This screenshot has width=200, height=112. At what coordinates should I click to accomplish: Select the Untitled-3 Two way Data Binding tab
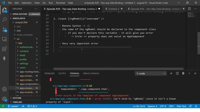tap(72, 9)
